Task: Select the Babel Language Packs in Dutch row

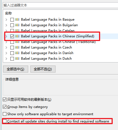Action: pyautogui.click(x=46, y=59)
